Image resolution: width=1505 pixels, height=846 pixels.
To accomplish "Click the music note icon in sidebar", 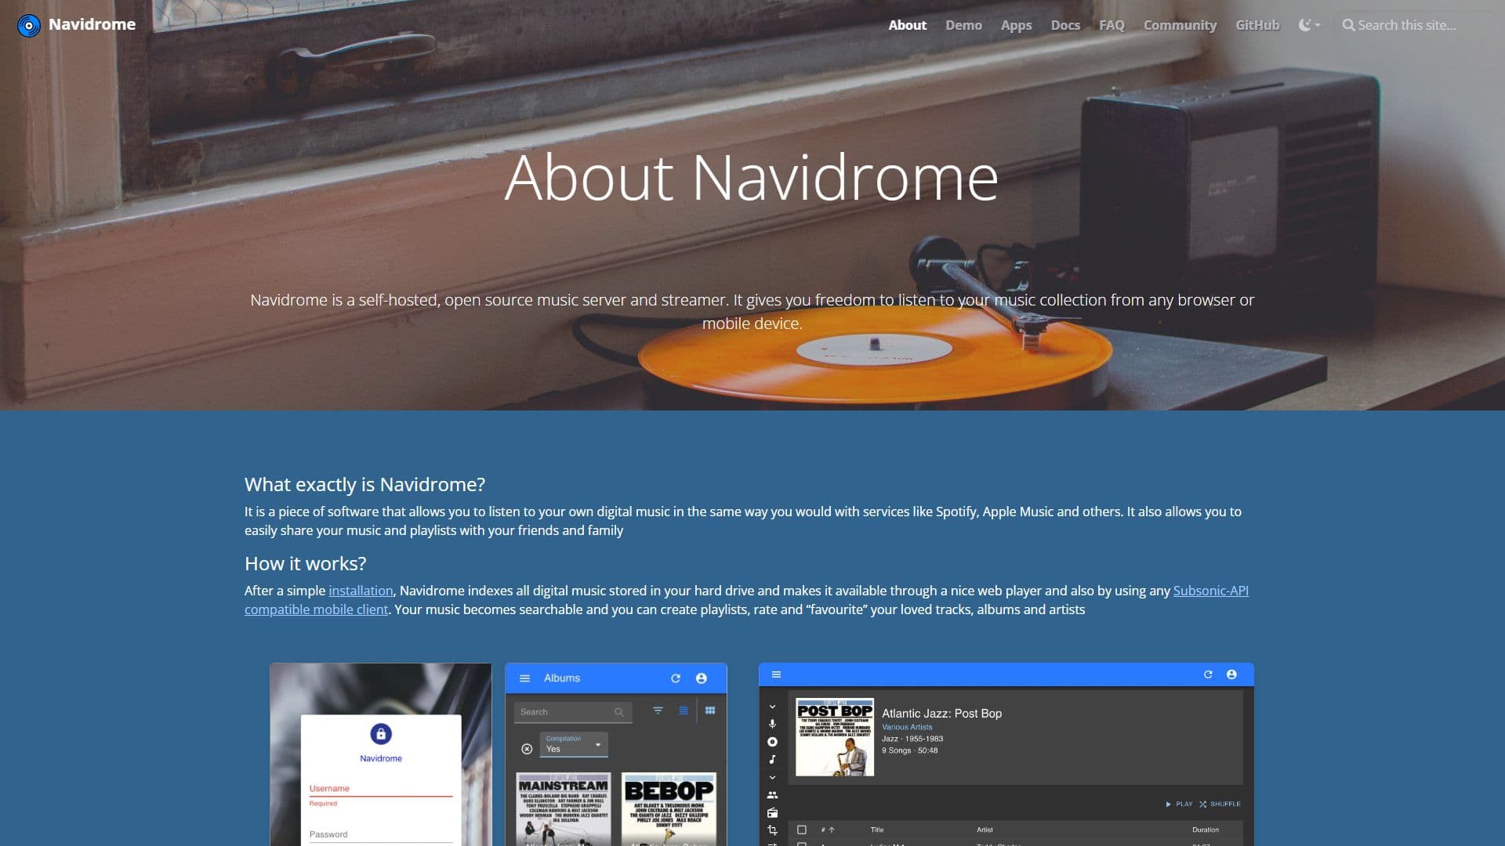I will tap(772, 759).
